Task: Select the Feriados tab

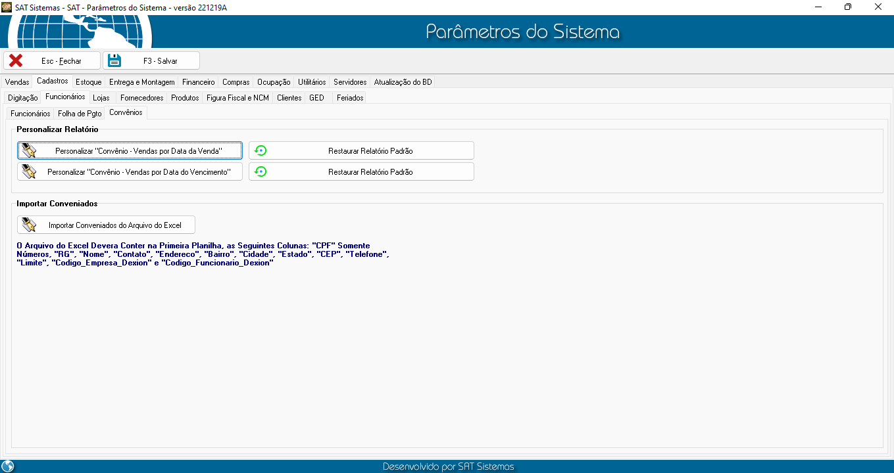Action: pyautogui.click(x=349, y=98)
